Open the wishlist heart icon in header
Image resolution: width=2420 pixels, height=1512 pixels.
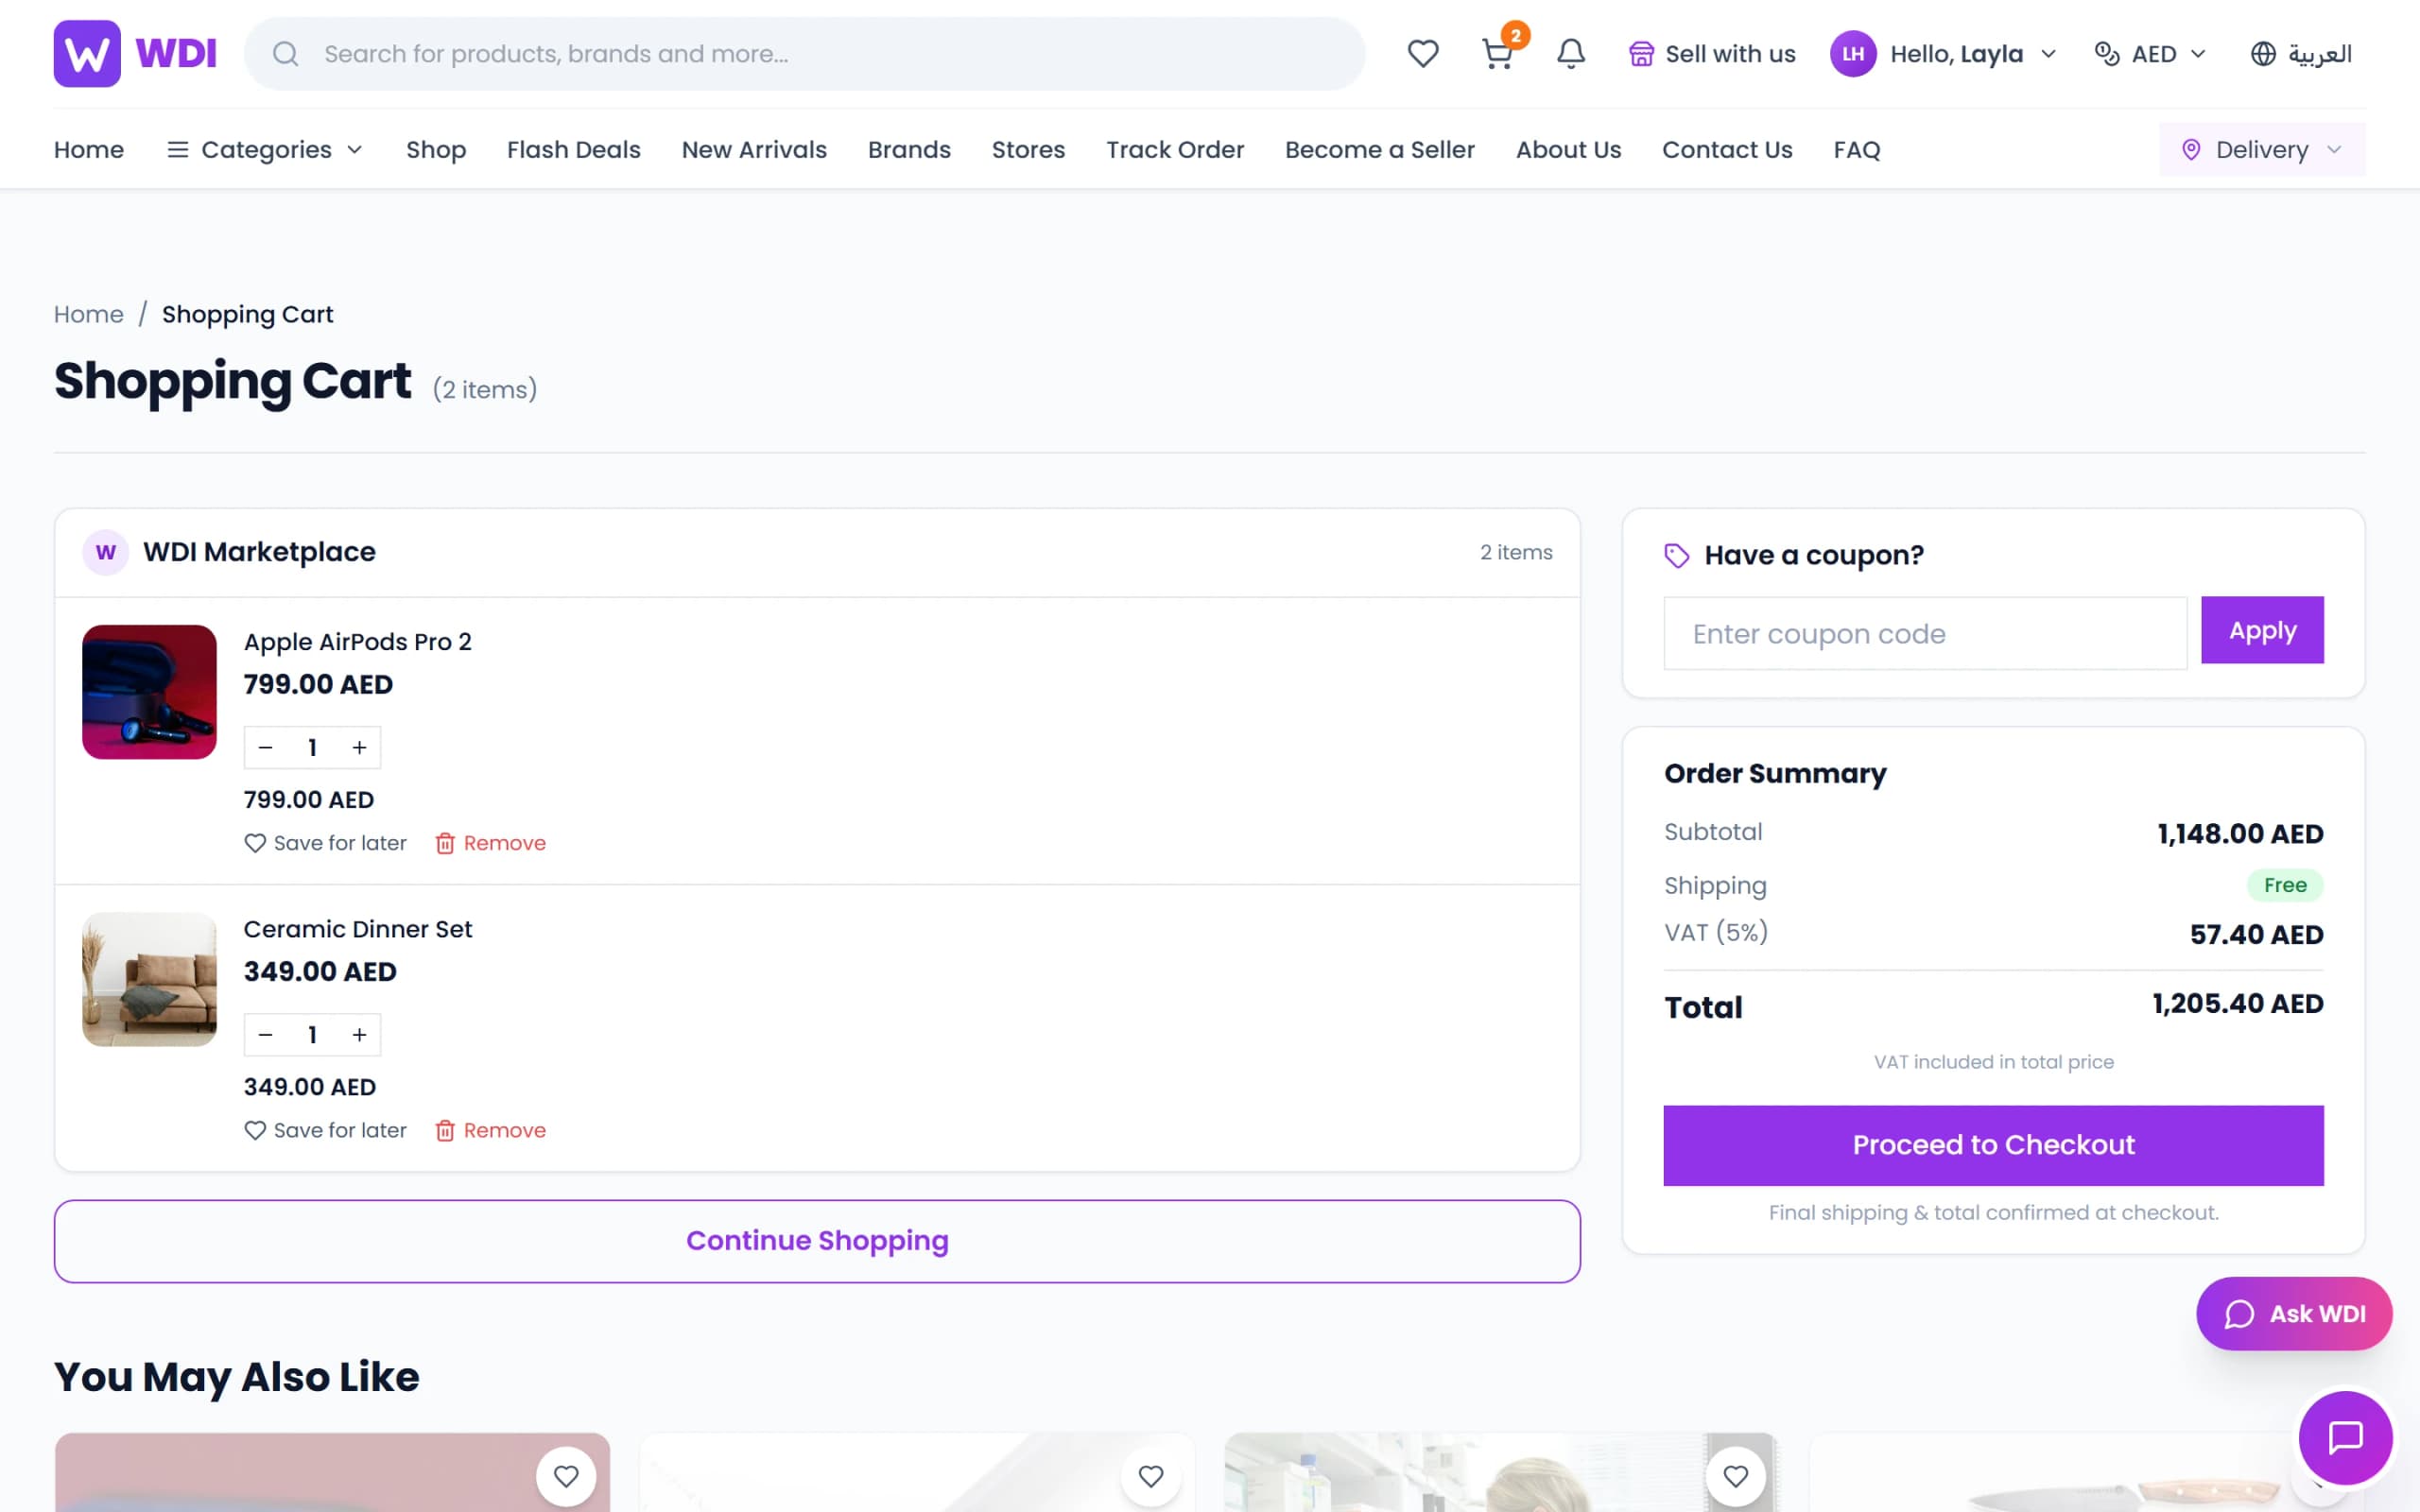pyautogui.click(x=1422, y=54)
